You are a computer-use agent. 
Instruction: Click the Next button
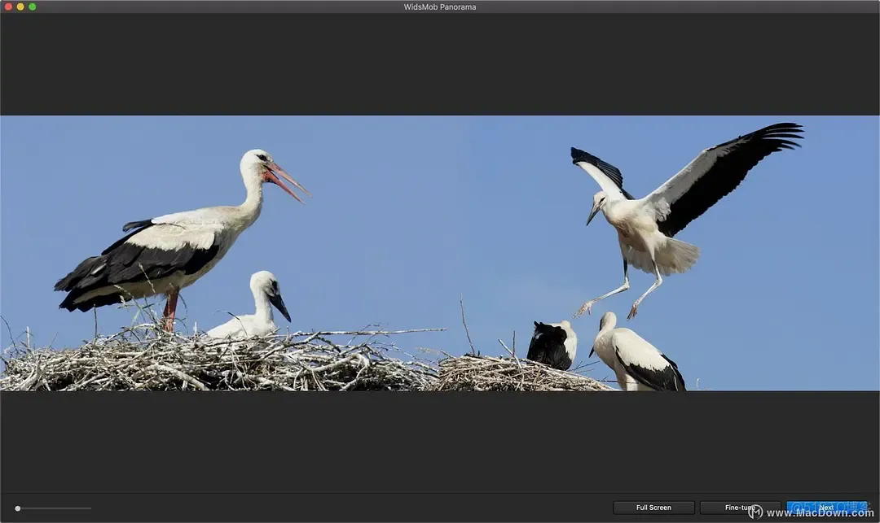(827, 508)
